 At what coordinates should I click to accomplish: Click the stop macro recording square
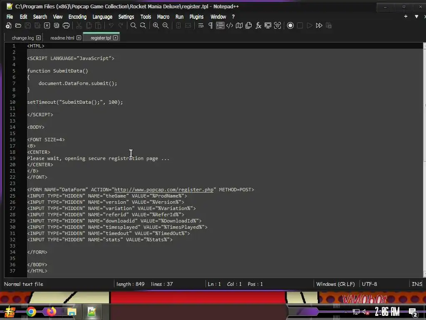300,25
